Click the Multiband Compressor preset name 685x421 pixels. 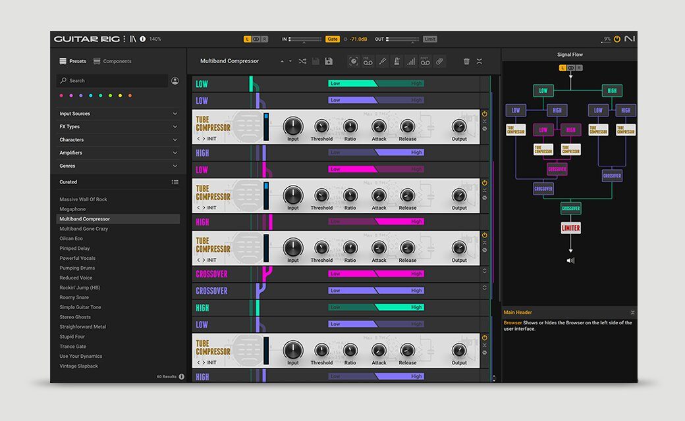click(x=229, y=61)
